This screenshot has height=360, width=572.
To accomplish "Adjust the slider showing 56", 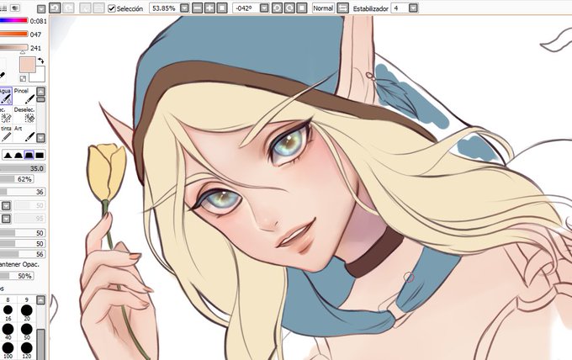I will pos(23,254).
